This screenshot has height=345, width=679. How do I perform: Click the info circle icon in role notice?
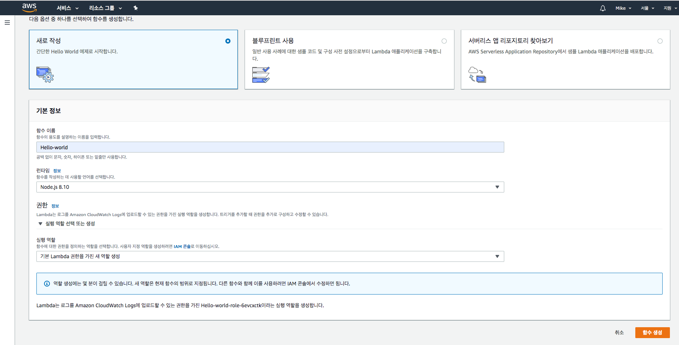(x=47, y=284)
